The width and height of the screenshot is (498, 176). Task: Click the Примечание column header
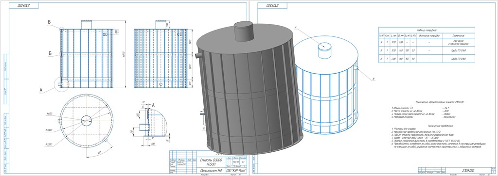pyautogui.click(x=459, y=35)
